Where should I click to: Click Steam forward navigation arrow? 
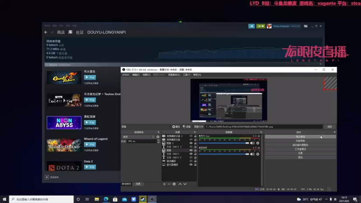click(52, 32)
